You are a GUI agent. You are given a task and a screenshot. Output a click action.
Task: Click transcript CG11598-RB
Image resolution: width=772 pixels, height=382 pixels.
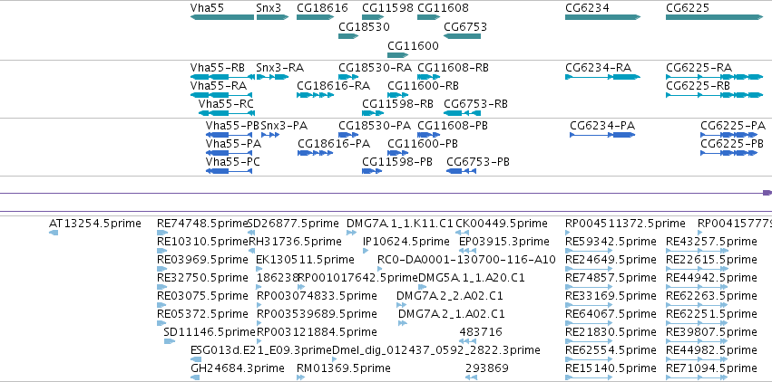(373, 113)
